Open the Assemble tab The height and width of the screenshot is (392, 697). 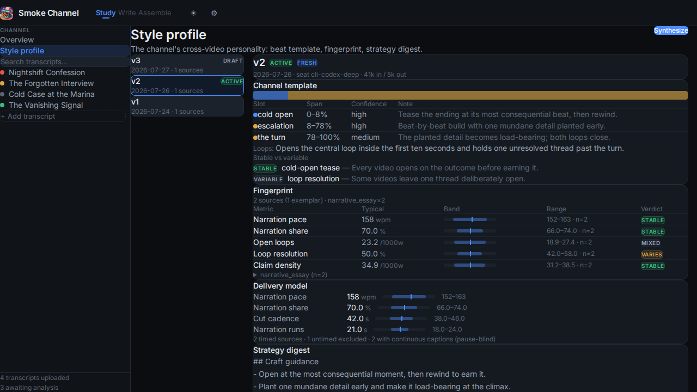pyautogui.click(x=155, y=13)
